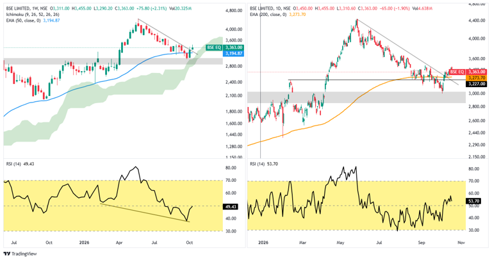Click the Sep label on daily time axis
492x260 pixels.
click(x=422, y=243)
